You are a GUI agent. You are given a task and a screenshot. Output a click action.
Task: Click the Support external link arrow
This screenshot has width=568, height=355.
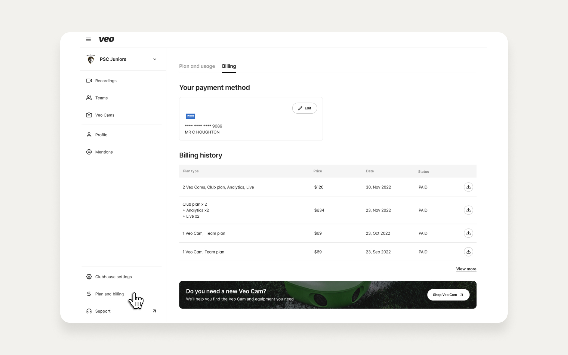coord(154,311)
